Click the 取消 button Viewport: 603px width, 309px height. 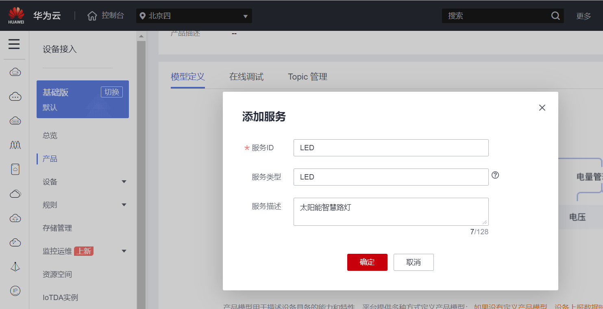(413, 262)
